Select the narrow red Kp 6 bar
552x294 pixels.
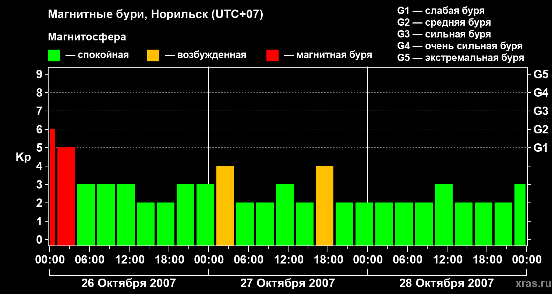(52, 187)
